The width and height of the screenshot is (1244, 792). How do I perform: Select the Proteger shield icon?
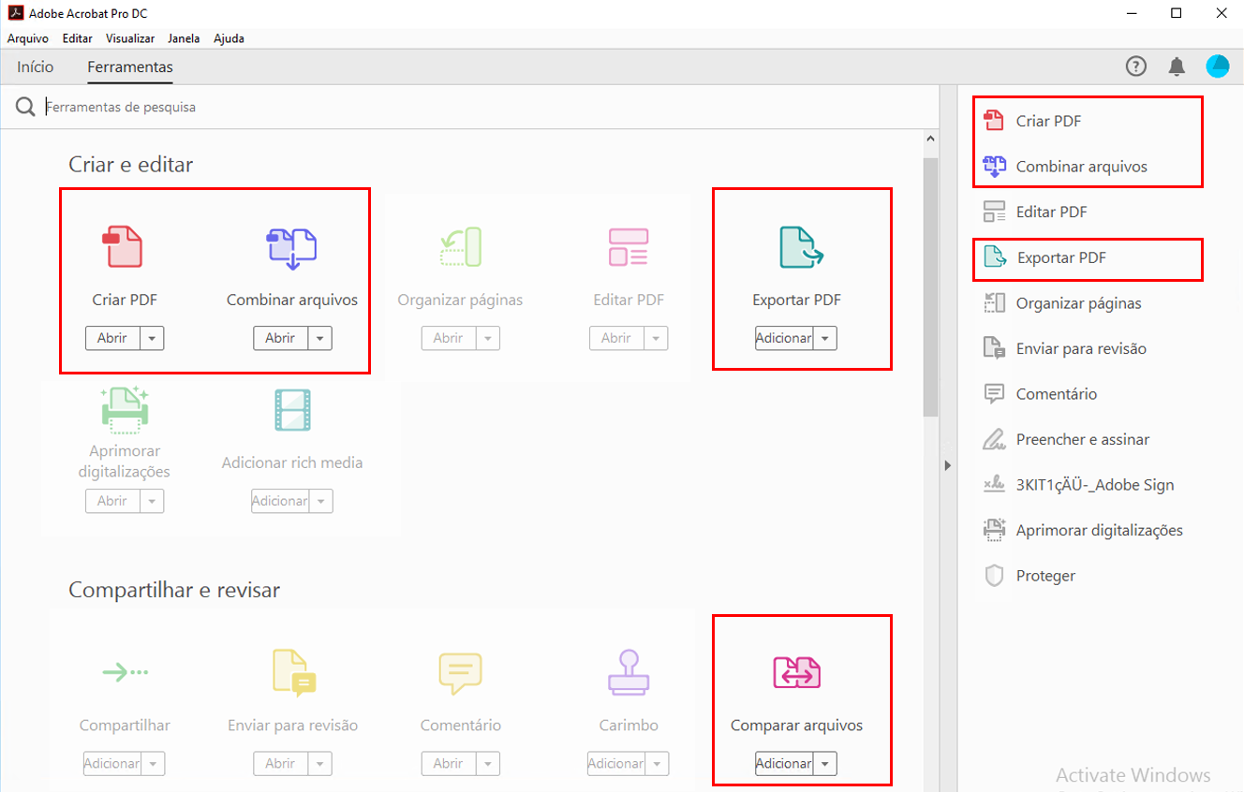coord(994,576)
